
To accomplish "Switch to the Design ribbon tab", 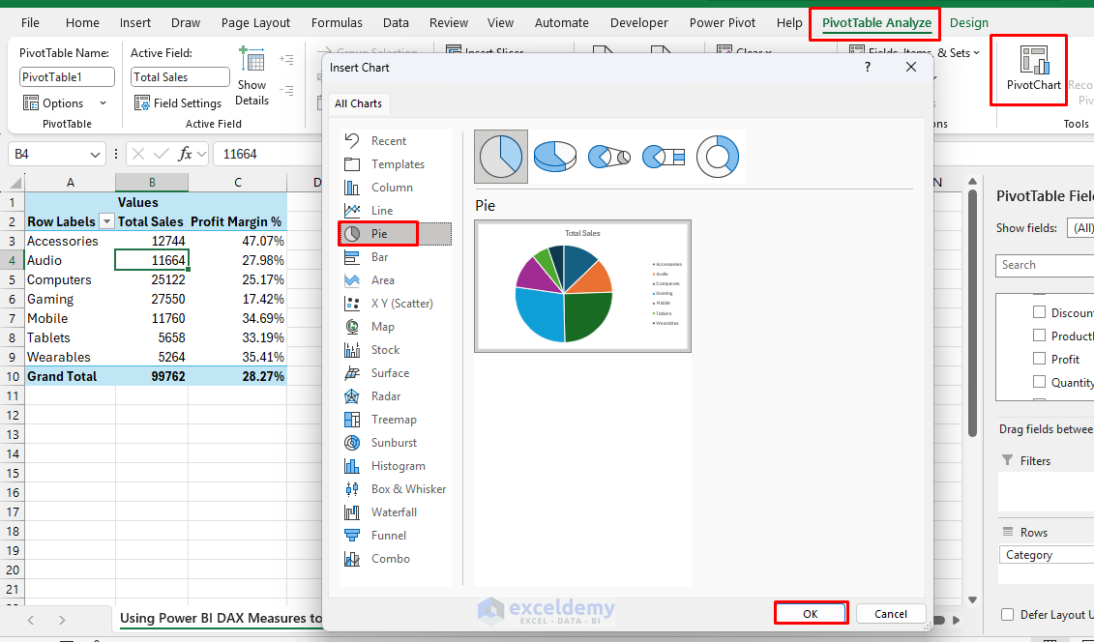I will pyautogui.click(x=969, y=22).
